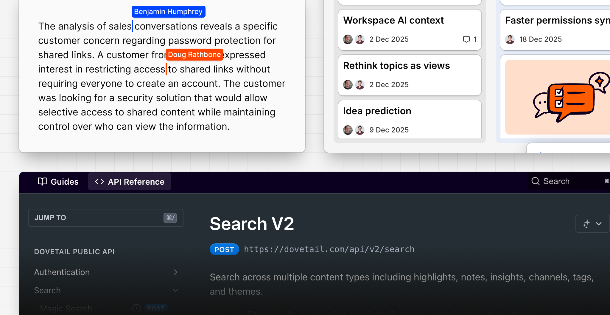Click the Benjamin Humphrey cursor label
Viewport: 610px width, 315px height.
(x=168, y=12)
